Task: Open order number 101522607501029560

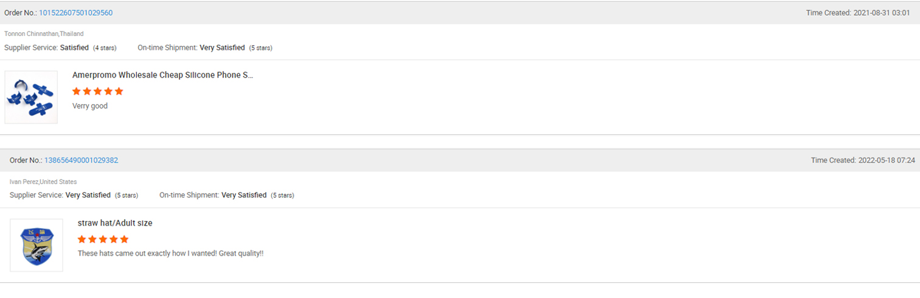Action: coord(75,13)
